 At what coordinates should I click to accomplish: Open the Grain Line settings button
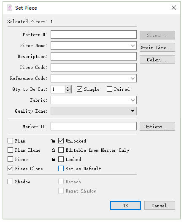coord(157,48)
